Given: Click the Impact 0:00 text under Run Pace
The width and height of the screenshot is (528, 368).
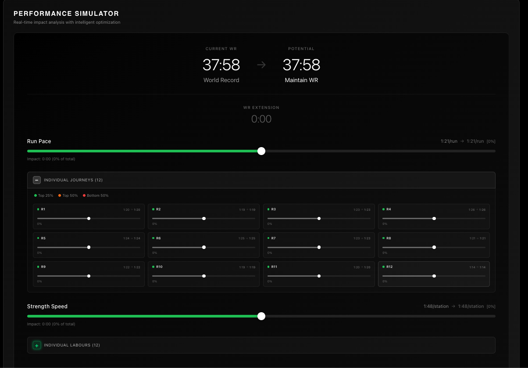Looking at the screenshot, I should (x=51, y=159).
